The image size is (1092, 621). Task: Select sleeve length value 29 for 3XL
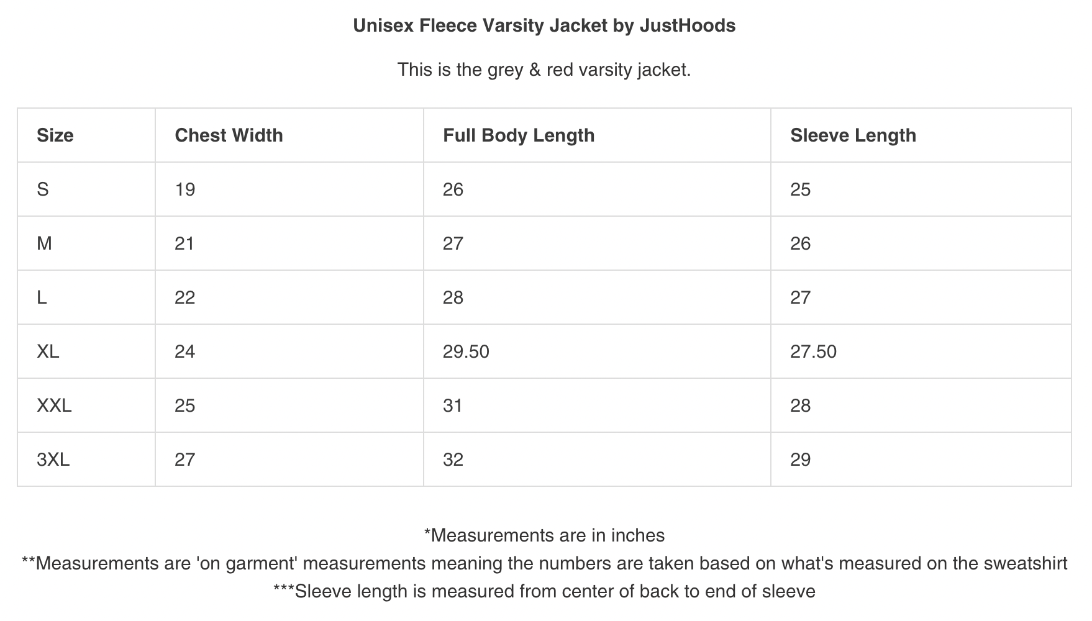(x=800, y=460)
